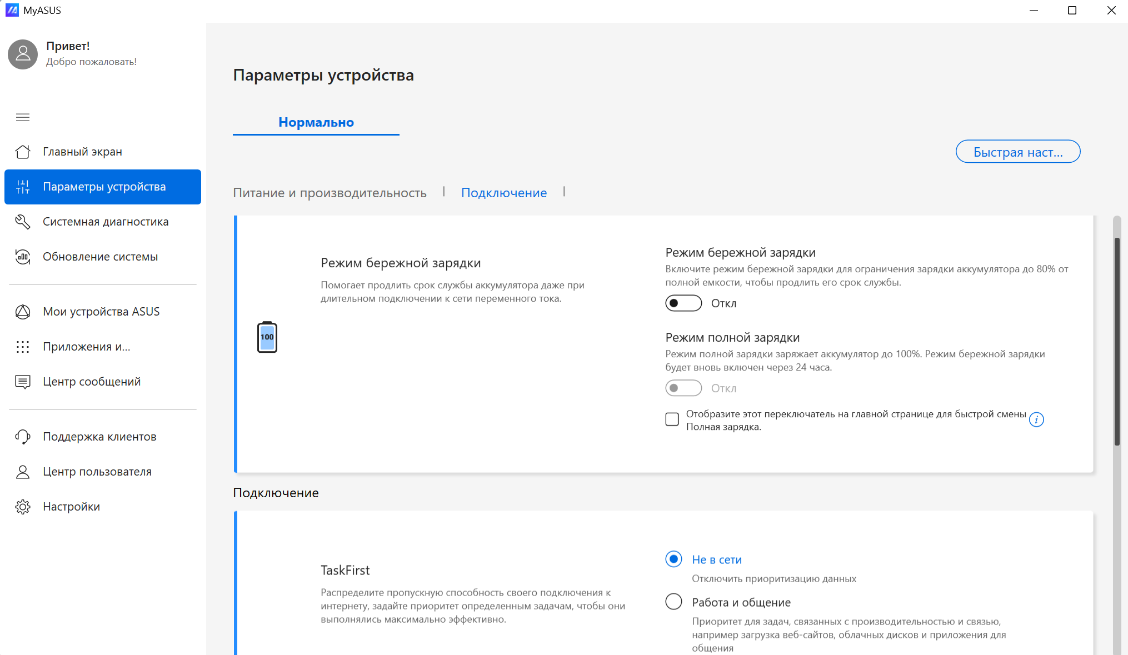
Task: Toggle the Режим полной зарядки switch
Action: (x=683, y=388)
